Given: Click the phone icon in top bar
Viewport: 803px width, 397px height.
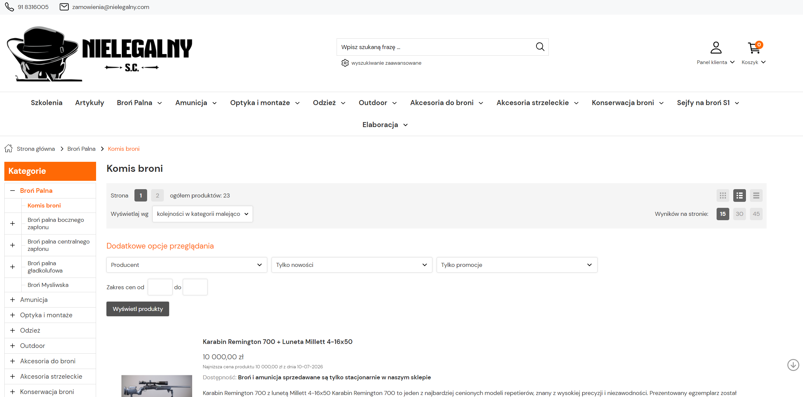Looking at the screenshot, I should tap(9, 7).
